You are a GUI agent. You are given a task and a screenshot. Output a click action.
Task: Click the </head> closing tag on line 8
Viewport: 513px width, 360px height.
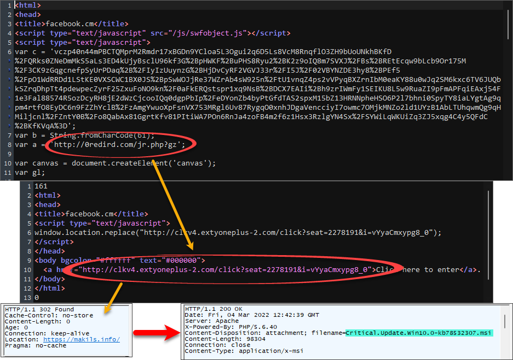tap(50, 251)
